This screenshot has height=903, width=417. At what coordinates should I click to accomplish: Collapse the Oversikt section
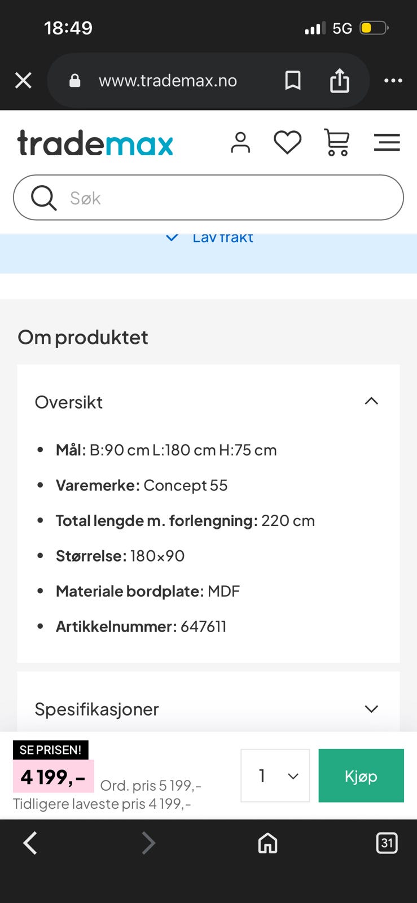(x=371, y=401)
